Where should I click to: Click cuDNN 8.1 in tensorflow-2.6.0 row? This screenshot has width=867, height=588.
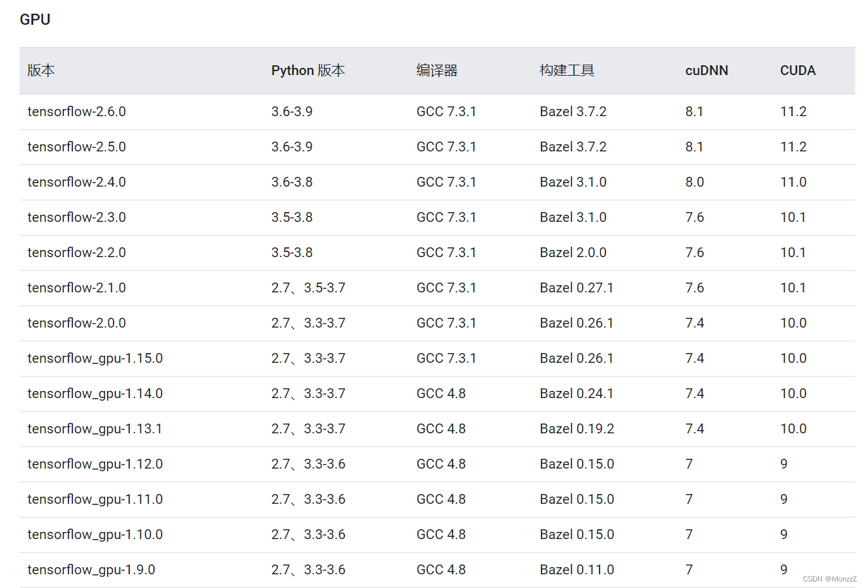[695, 112]
